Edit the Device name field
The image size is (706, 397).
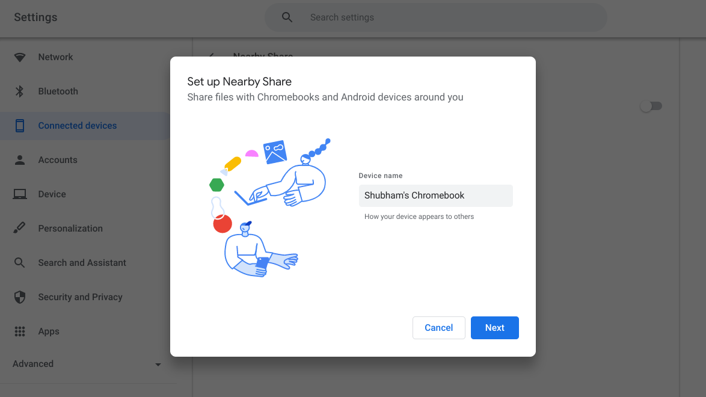(435, 195)
